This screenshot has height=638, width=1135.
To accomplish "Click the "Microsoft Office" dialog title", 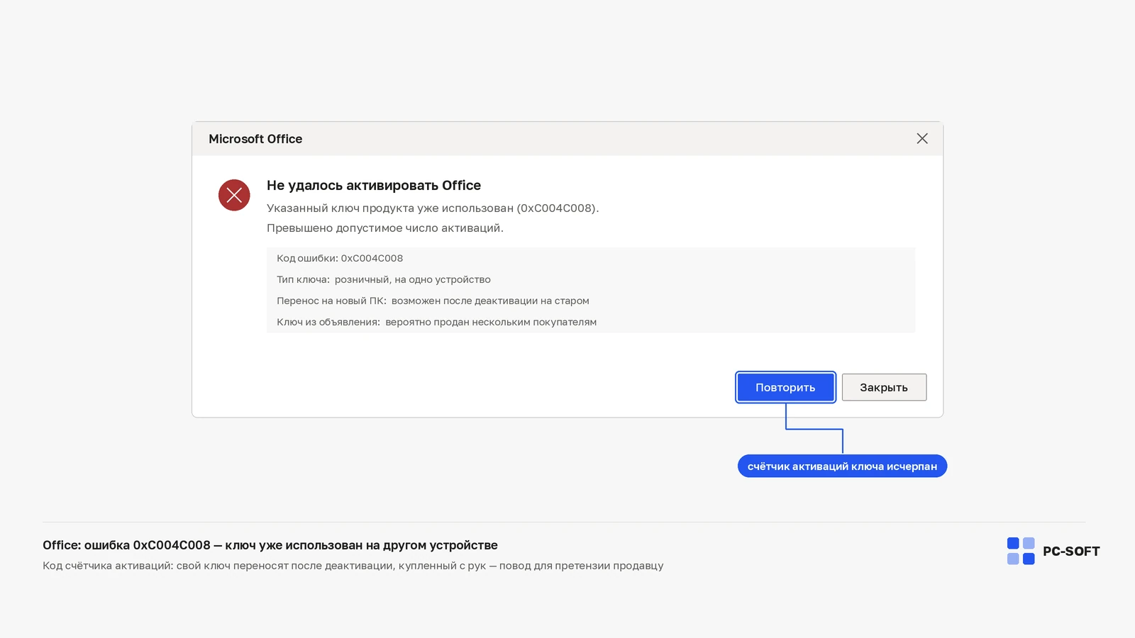I will (255, 139).
